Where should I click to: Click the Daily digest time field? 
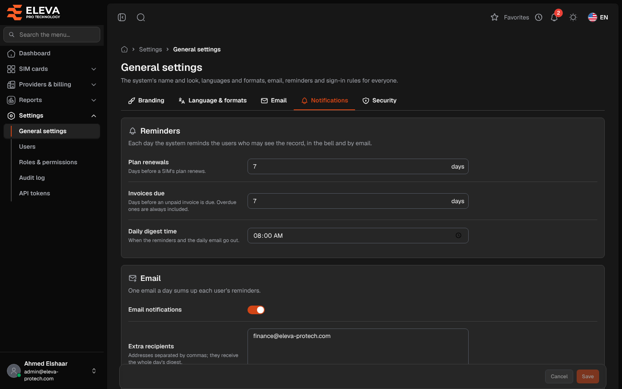tap(358, 236)
